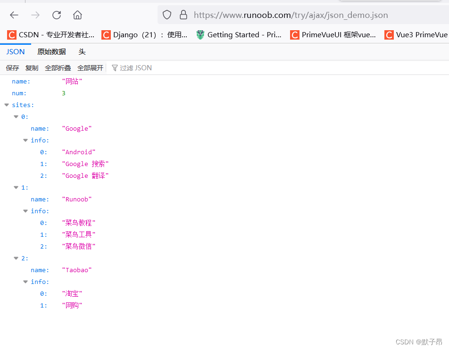Select the "Google" name value
449x350 pixels.
click(77, 129)
